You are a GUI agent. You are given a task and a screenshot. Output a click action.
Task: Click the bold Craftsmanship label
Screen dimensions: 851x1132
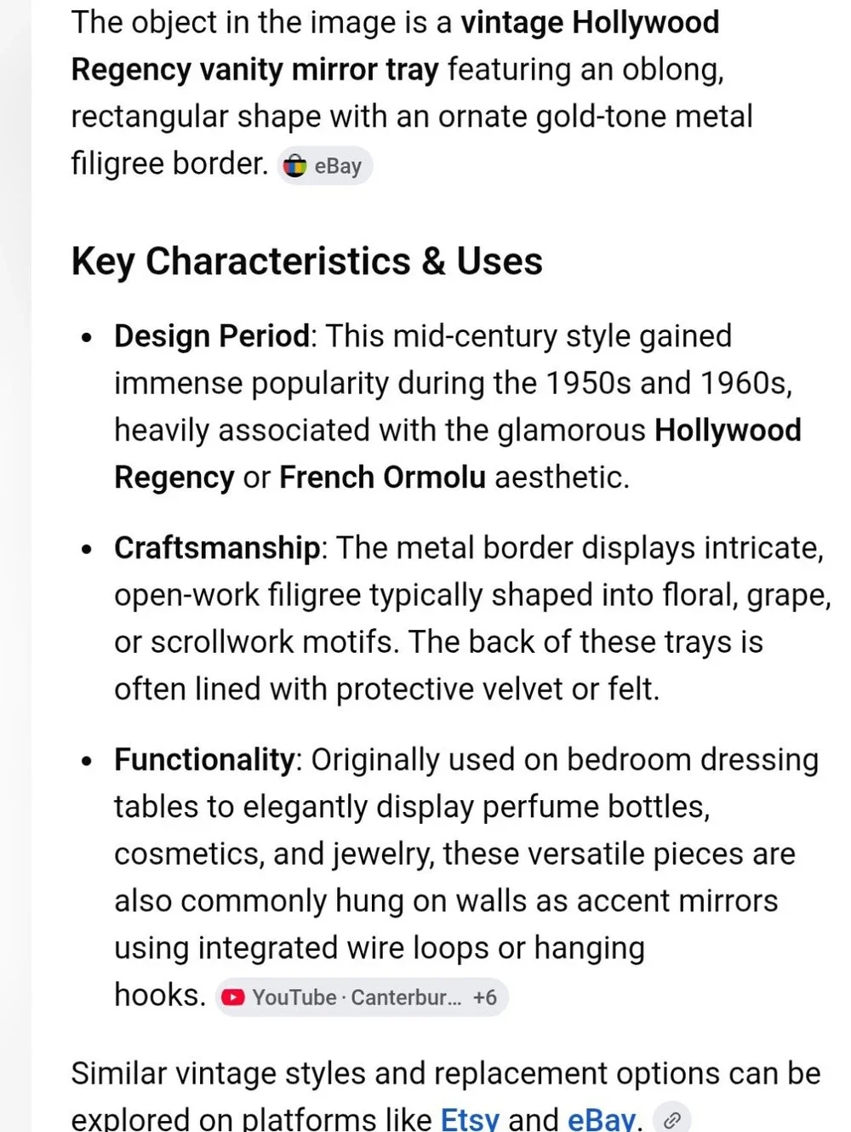pyautogui.click(x=217, y=547)
